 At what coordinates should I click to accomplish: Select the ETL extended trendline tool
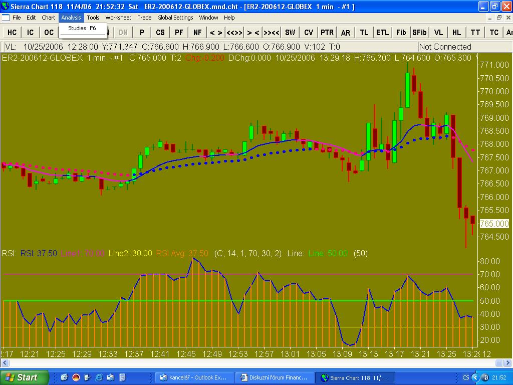(382, 32)
